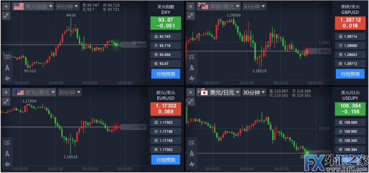Click the red 1.17302 EURUSD price box
369x173 pixels.
[166, 109]
